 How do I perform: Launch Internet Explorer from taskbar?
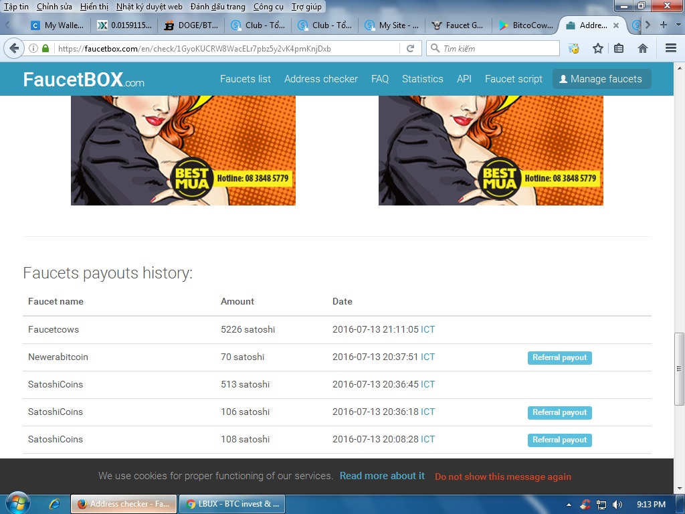[x=54, y=504]
